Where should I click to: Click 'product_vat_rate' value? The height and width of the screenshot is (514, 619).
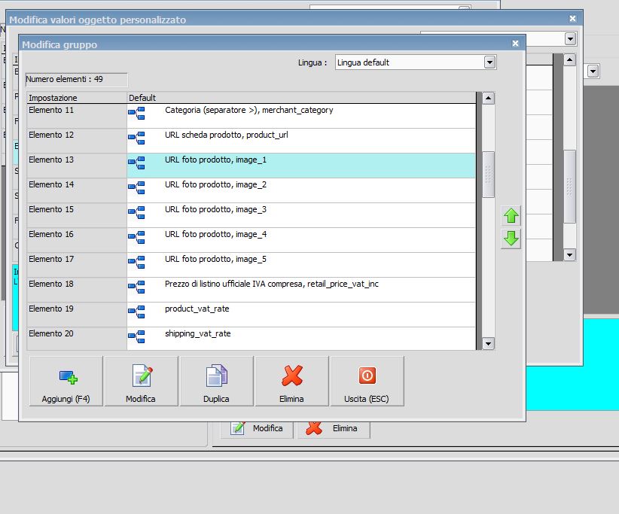tap(197, 309)
